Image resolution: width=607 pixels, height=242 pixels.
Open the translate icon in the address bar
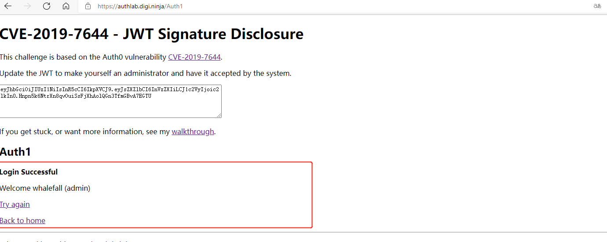point(597,6)
